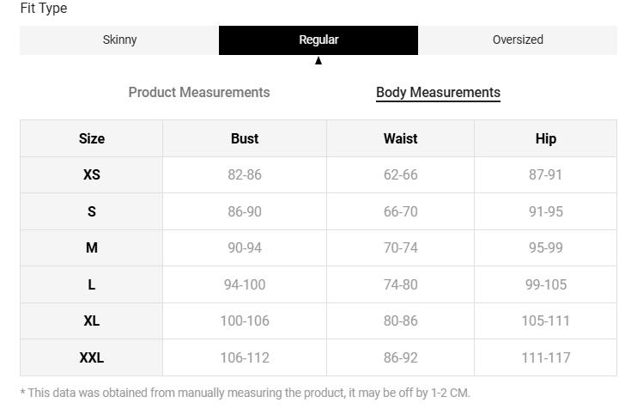Viewport: 631px width, 415px height.
Task: Click the 111-117 hip measurement cell
Action: click(x=546, y=357)
